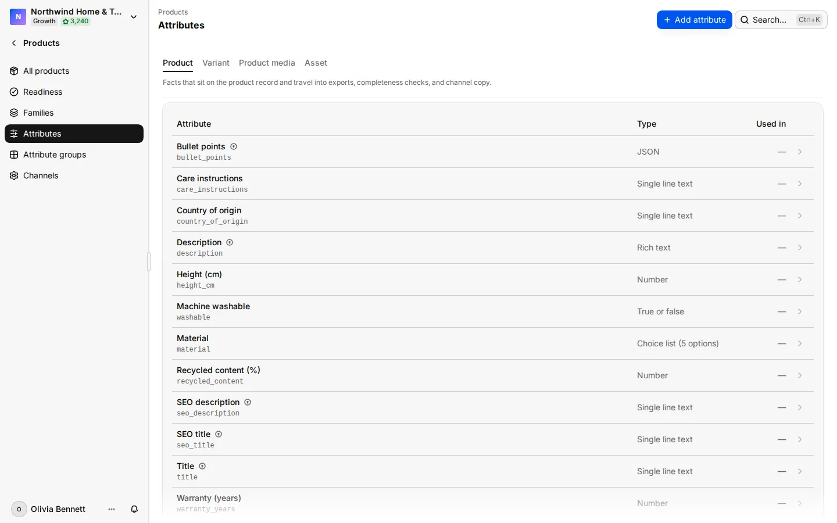This screenshot has height=523, width=837.
Task: Click the Northwind workspace N logo
Action: (x=18, y=17)
